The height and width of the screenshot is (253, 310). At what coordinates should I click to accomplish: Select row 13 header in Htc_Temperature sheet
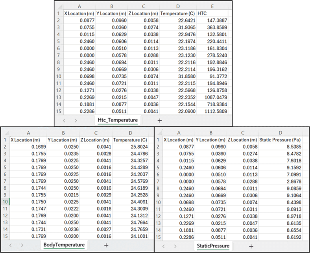(59, 97)
